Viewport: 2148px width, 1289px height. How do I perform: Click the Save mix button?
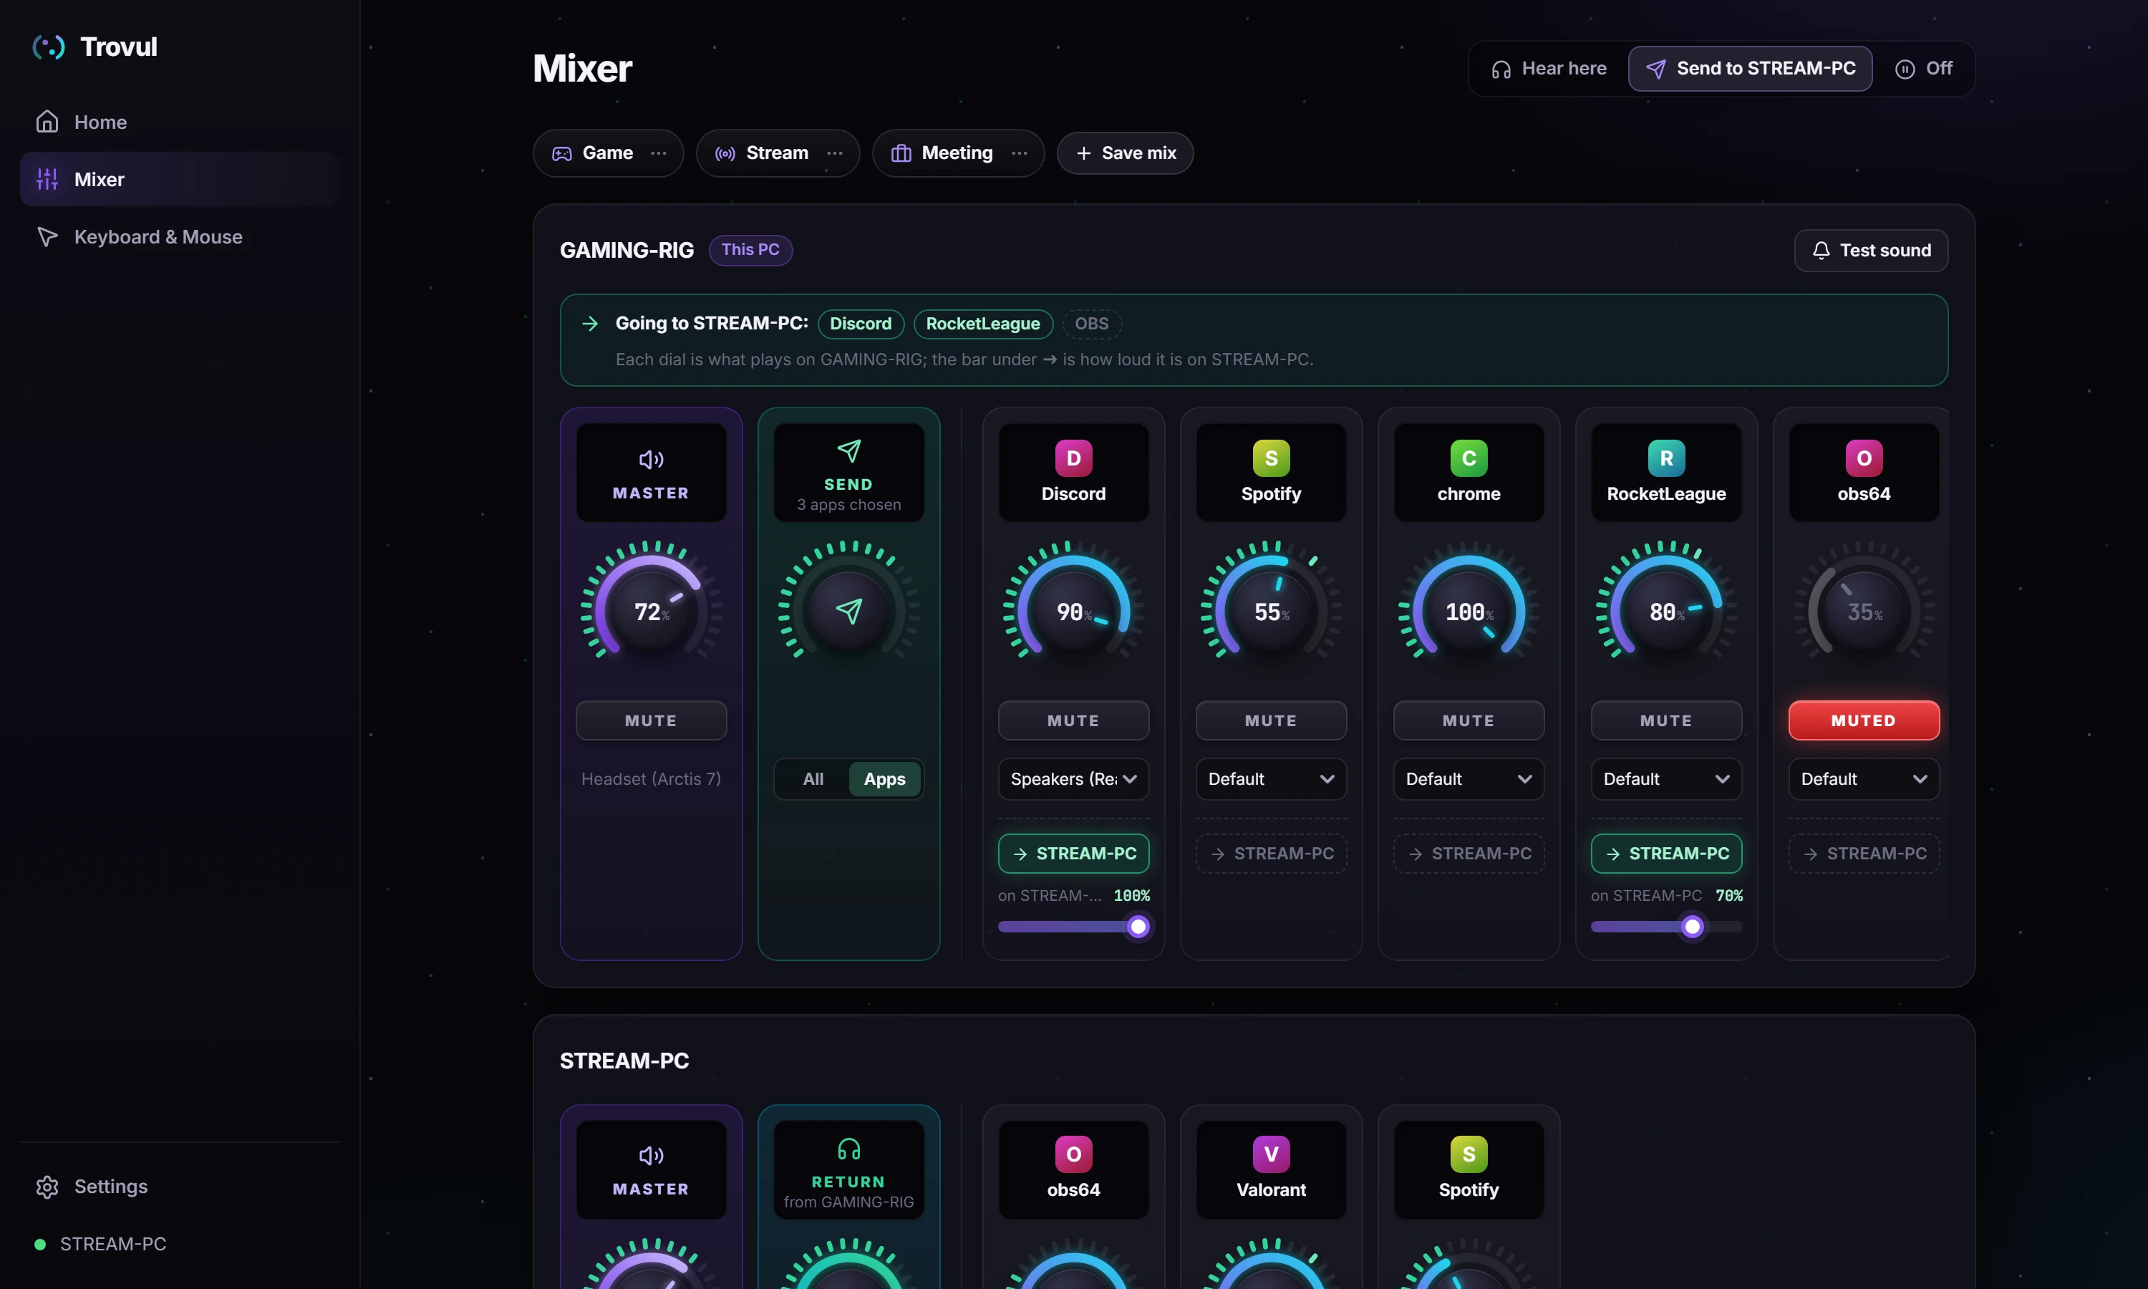click(1126, 153)
